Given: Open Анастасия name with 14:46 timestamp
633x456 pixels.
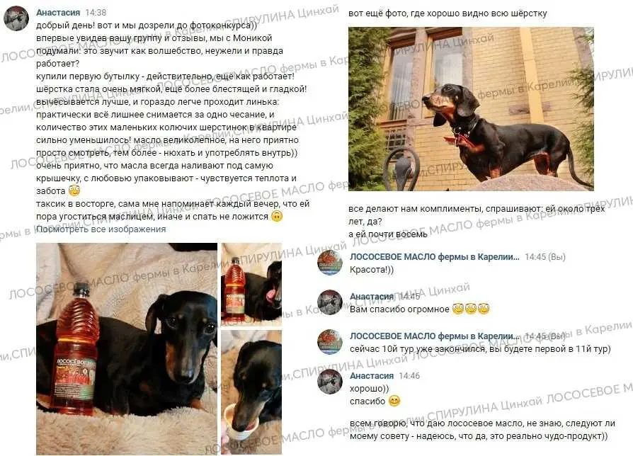Looking at the screenshot, I should [x=372, y=375].
